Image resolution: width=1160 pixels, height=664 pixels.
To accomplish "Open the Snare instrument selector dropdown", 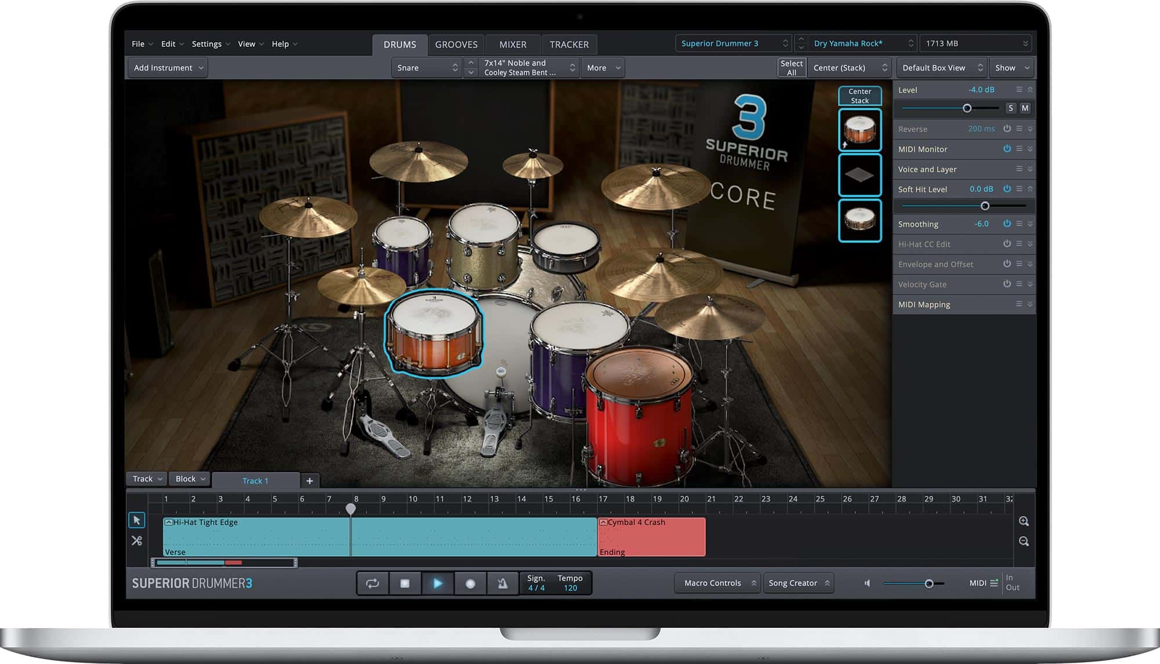I will point(427,68).
